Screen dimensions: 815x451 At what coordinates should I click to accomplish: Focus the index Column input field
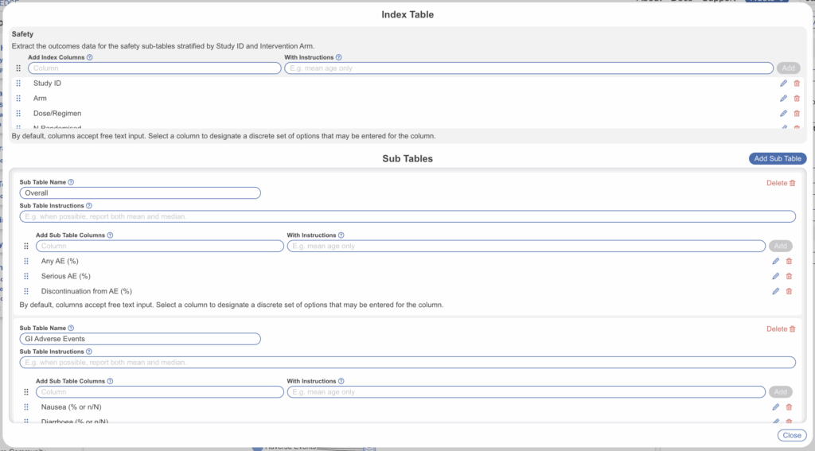tap(155, 68)
